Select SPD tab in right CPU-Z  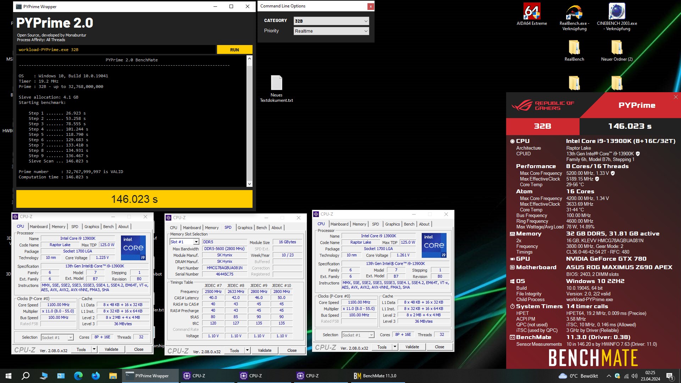pyautogui.click(x=376, y=224)
